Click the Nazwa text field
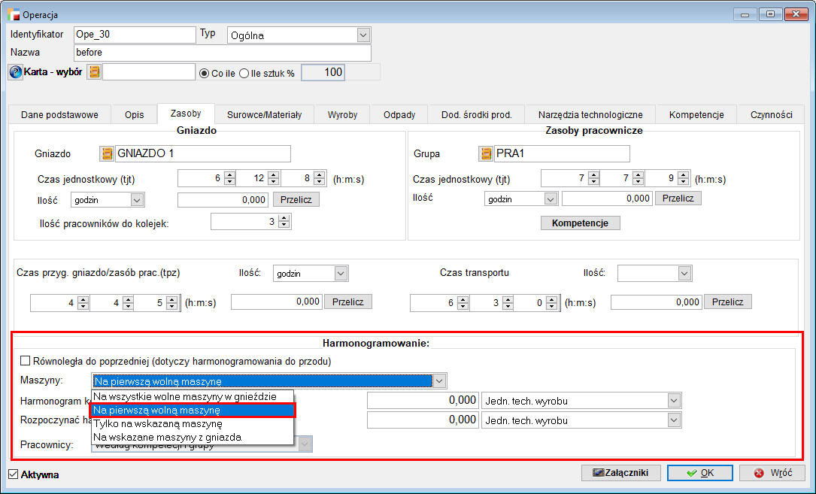This screenshot has width=816, height=494. tap(223, 53)
